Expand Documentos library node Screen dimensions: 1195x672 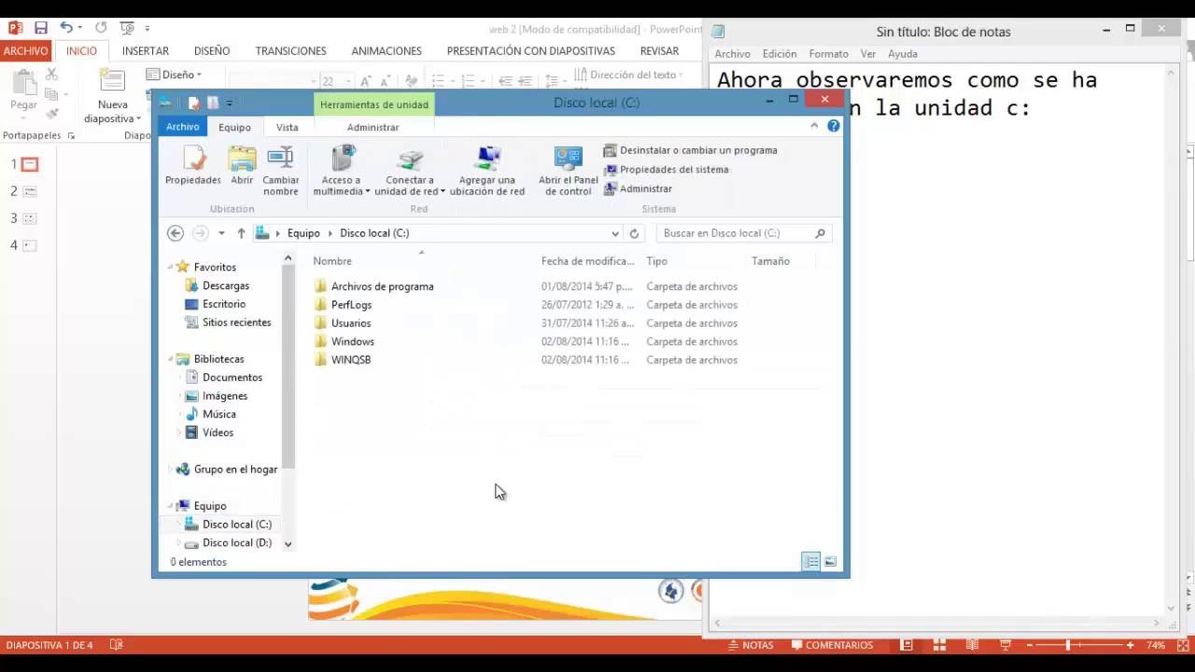[180, 378]
